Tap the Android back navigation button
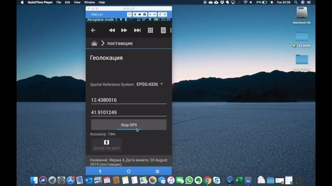Image resolution: width=332 pixels, height=186 pixels. tap(100, 171)
